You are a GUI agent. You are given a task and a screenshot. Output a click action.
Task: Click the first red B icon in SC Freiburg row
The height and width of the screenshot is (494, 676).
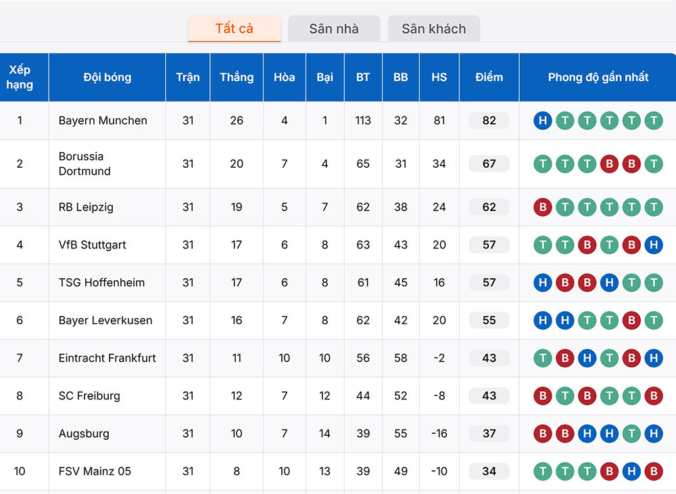coord(543,396)
